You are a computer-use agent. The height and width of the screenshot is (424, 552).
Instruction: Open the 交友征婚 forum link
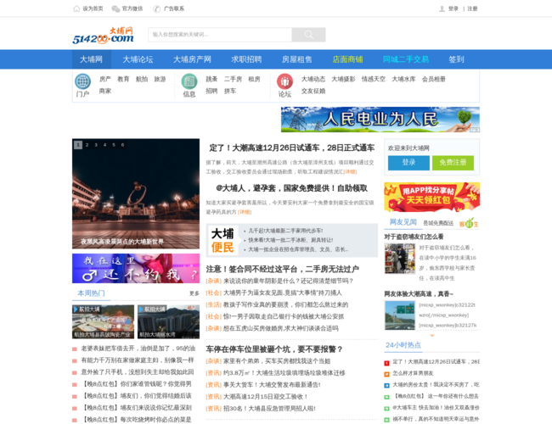pyautogui.click(x=313, y=91)
